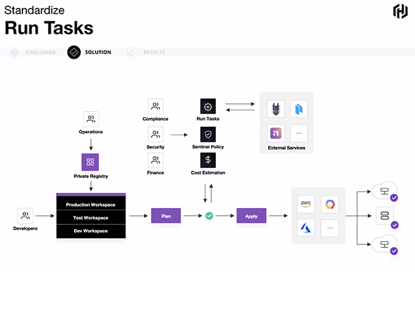
Task: Select the Dev Workspace row
Action: (x=91, y=231)
